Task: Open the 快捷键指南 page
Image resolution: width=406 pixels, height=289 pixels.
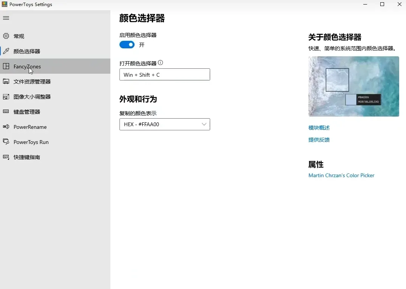Action: pyautogui.click(x=55, y=157)
